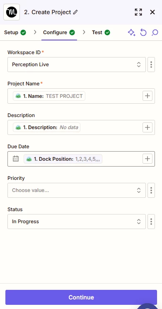The image size is (162, 309).
Task: Click the Dock Position pill in Due Date
Action: pos(63,159)
